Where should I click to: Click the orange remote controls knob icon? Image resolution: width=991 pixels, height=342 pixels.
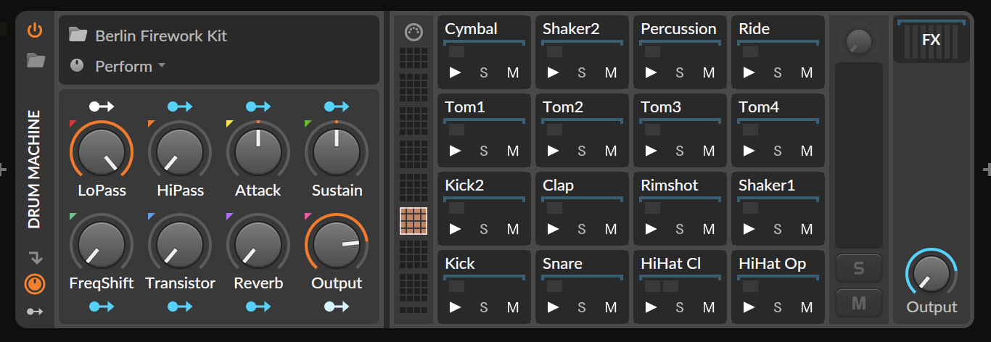[35, 283]
